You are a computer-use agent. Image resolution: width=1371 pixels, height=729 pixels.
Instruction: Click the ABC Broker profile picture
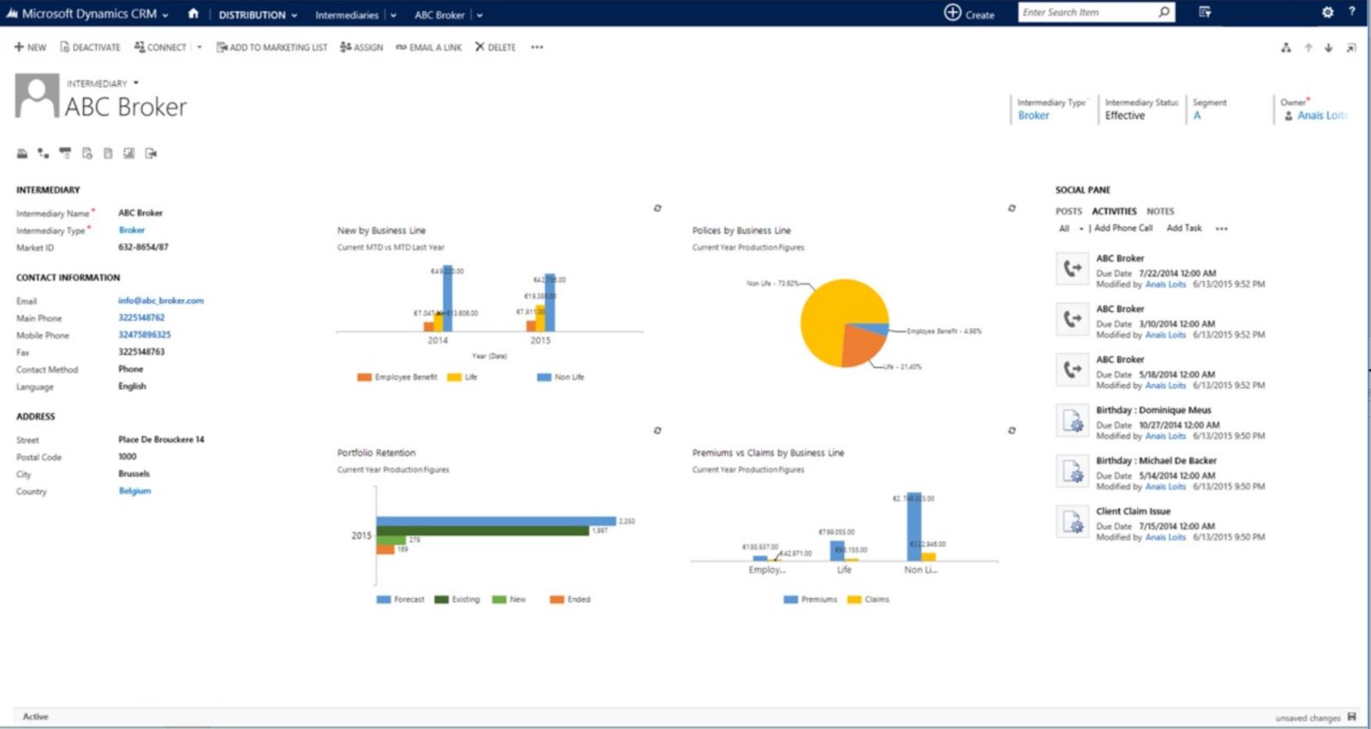coord(37,95)
